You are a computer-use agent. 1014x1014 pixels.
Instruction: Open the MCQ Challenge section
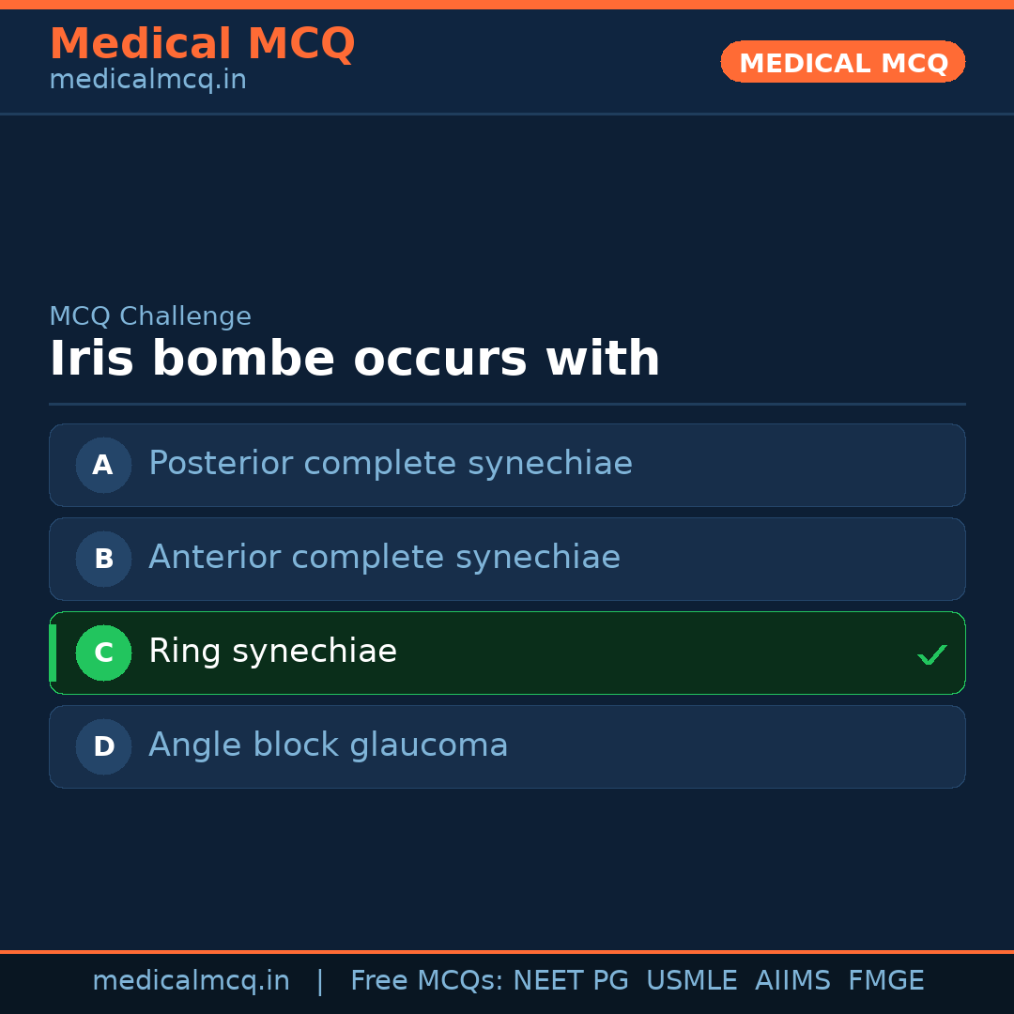click(x=150, y=316)
